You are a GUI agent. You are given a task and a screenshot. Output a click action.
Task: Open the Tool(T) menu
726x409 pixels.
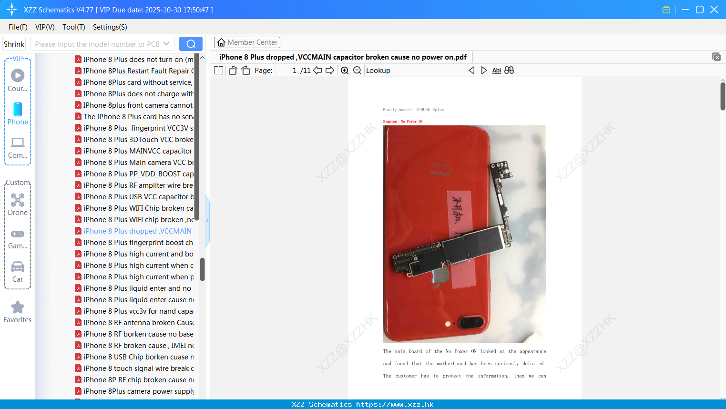(x=74, y=27)
